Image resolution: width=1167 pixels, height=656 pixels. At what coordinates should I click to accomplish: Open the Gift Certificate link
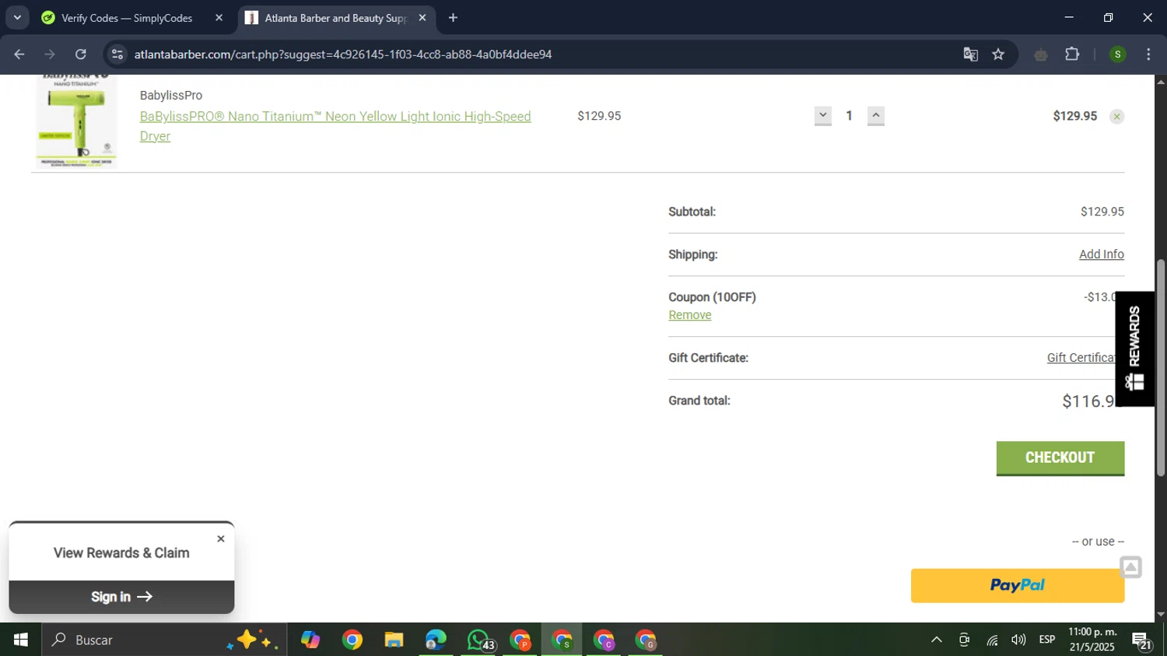pos(1081,358)
